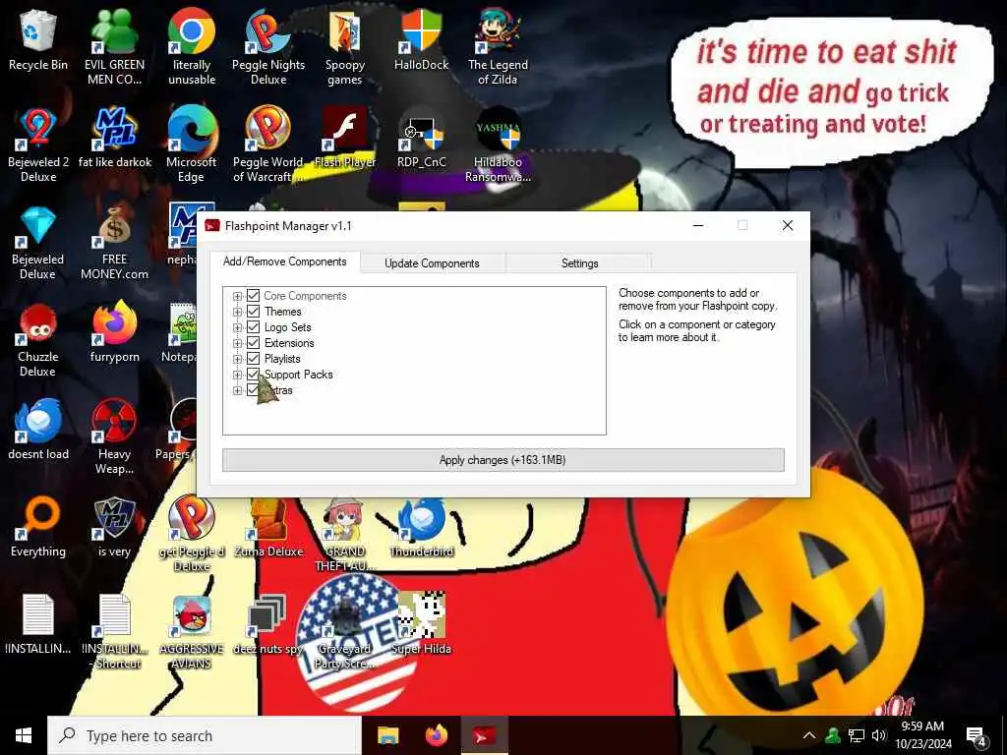
Task: Open Firefox from the taskbar
Action: click(437, 735)
